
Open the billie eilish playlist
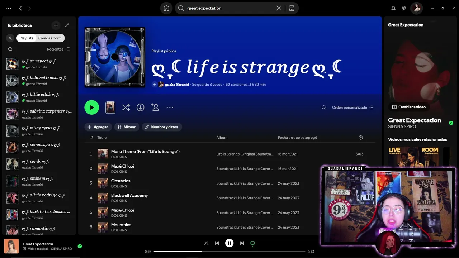coord(39,97)
